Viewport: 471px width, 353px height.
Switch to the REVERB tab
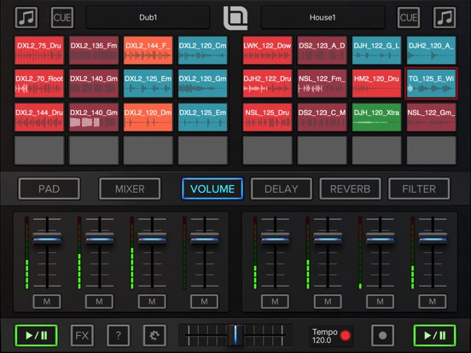350,188
